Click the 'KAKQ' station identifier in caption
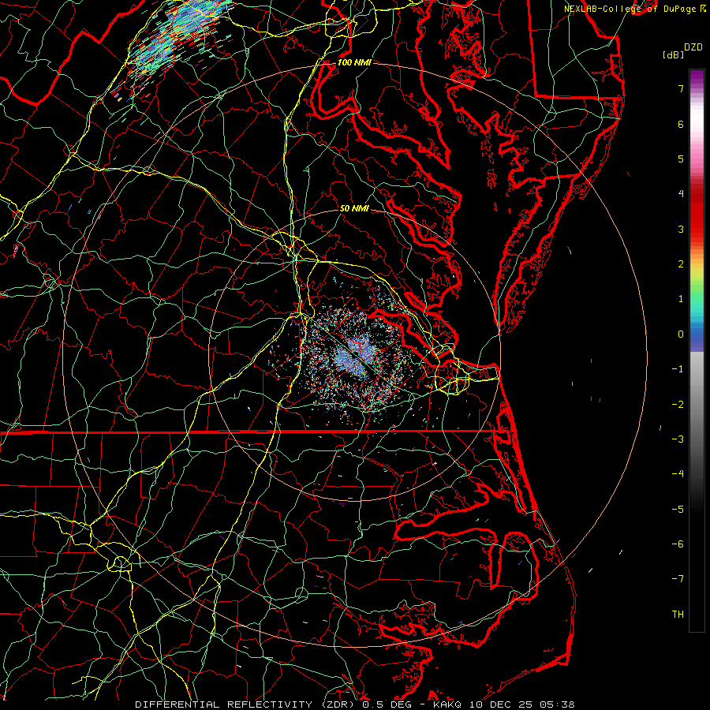This screenshot has height=710, width=710. pos(448,704)
